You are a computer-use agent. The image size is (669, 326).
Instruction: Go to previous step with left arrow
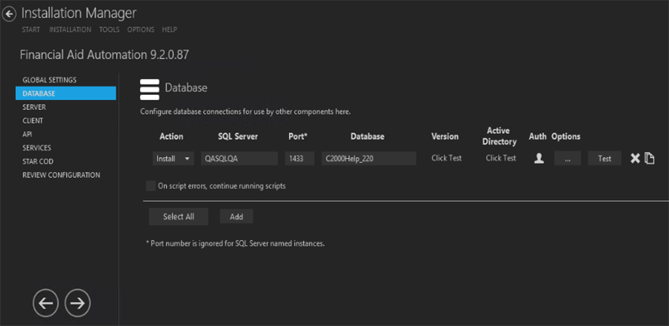pos(46,303)
